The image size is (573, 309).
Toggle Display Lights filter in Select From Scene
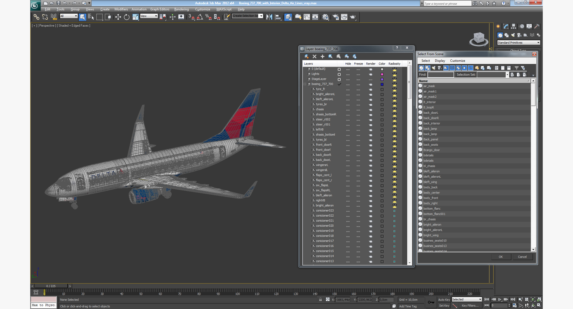coord(434,68)
